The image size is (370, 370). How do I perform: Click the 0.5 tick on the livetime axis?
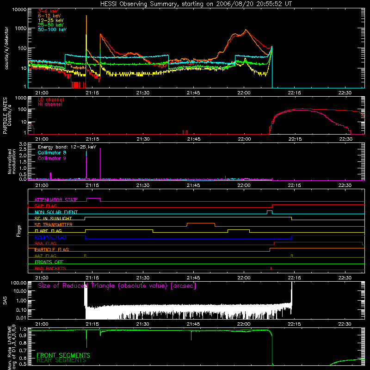23,364
